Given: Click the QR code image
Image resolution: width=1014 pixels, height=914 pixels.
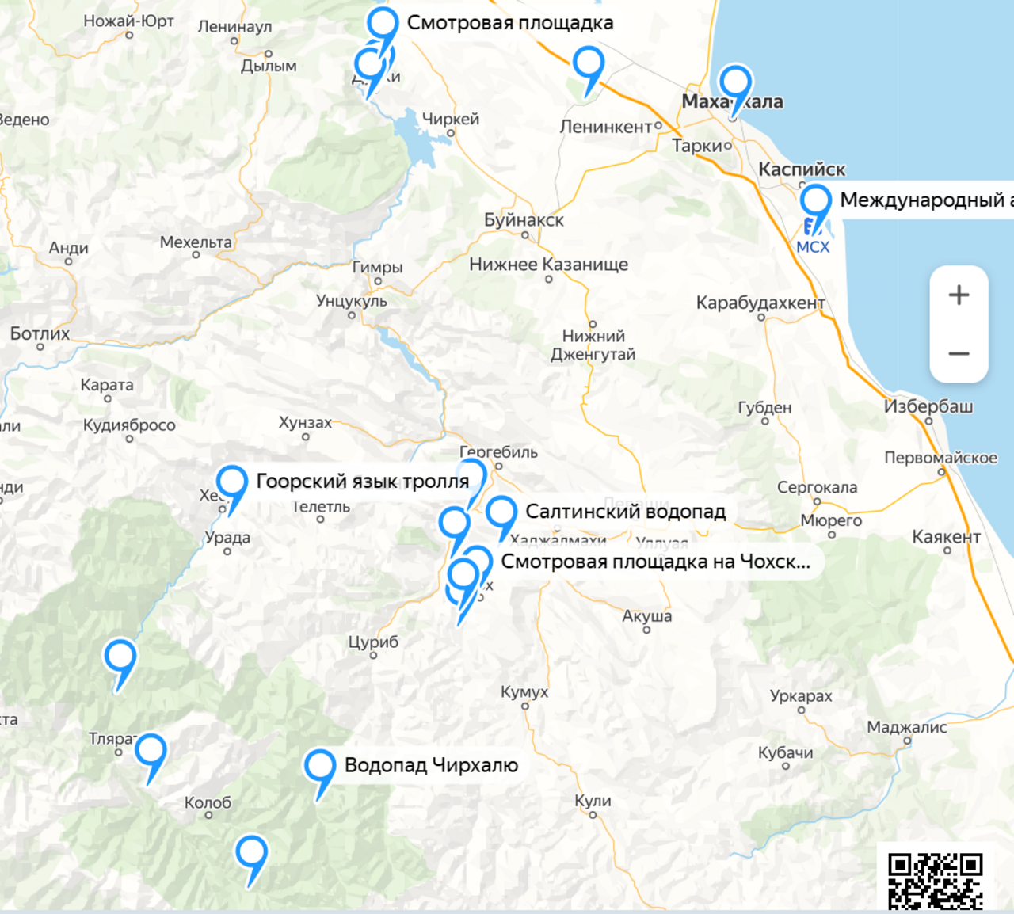Looking at the screenshot, I should [x=935, y=881].
